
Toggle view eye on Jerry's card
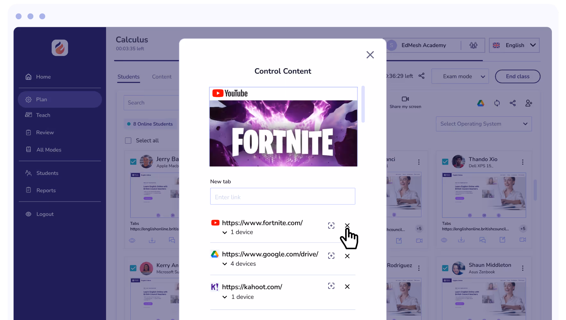click(132, 240)
